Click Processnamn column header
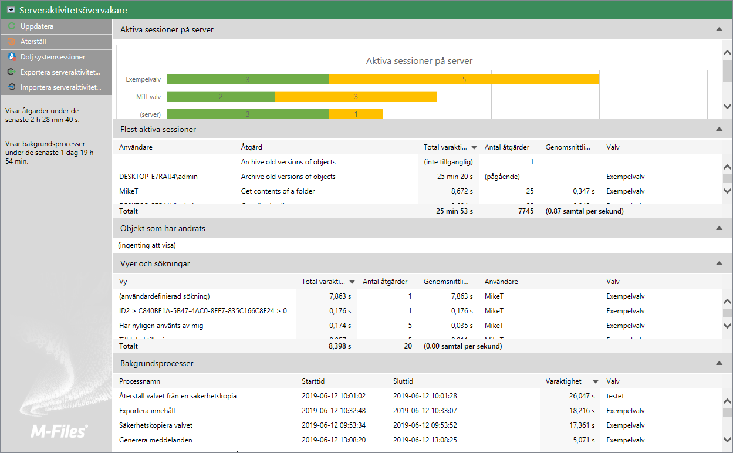 139,381
